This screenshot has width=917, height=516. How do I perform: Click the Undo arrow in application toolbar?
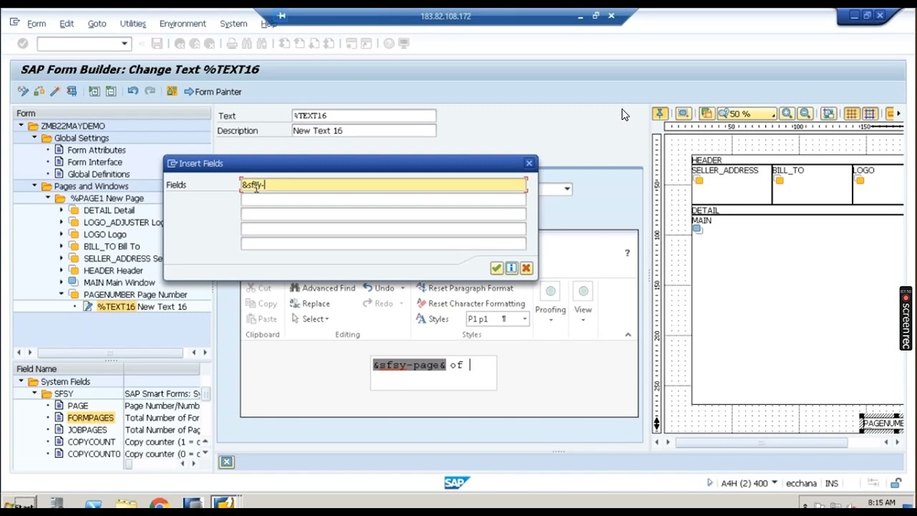(x=133, y=92)
